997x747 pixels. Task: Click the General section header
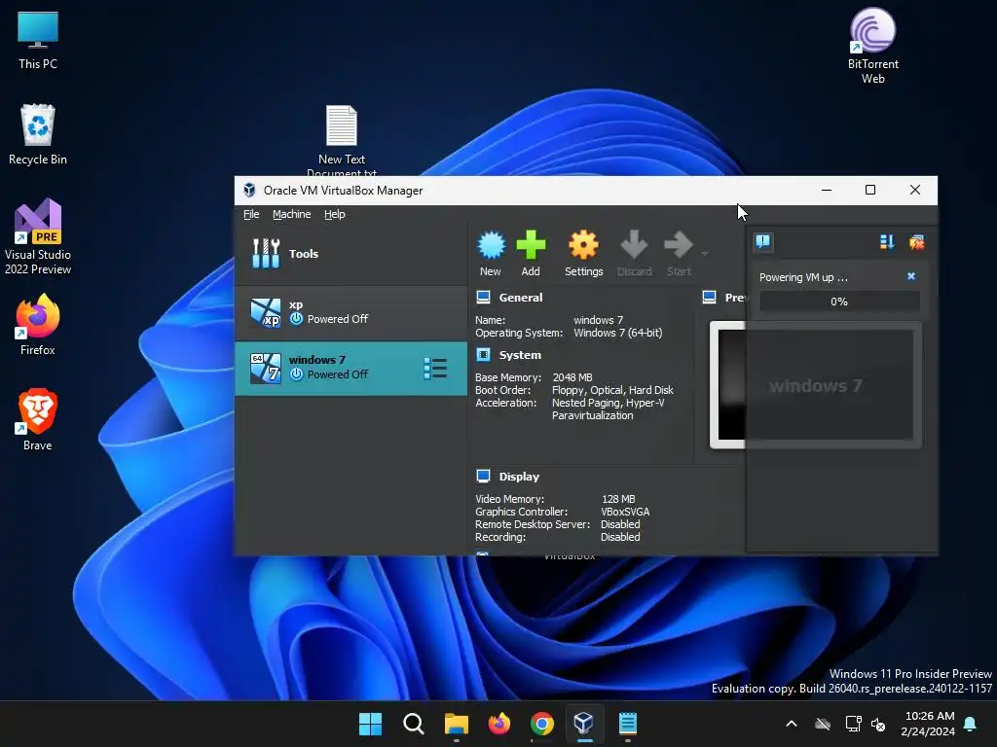521,298
